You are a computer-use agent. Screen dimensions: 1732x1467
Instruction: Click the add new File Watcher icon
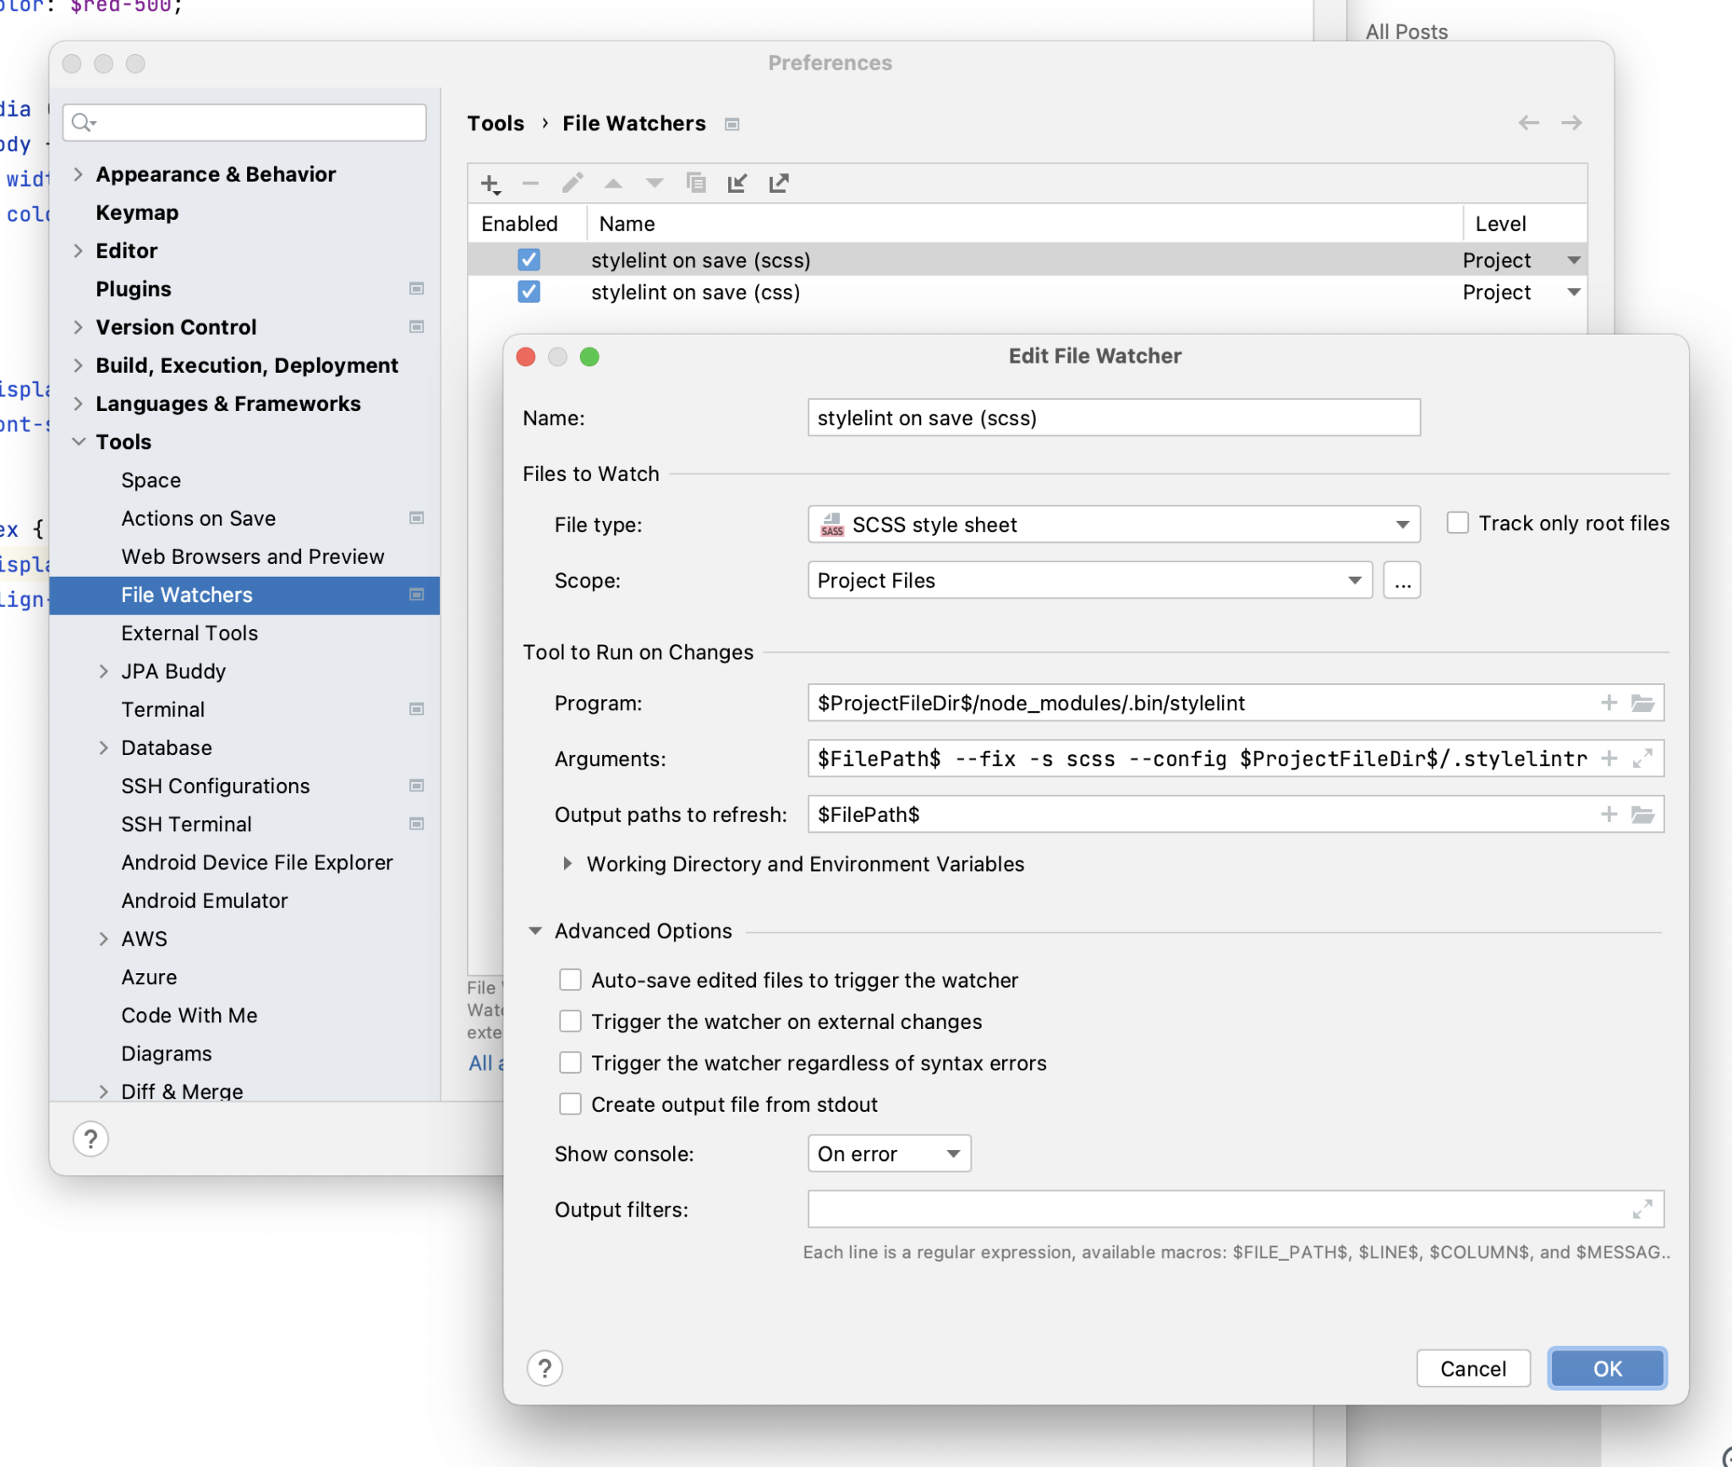pos(491,183)
